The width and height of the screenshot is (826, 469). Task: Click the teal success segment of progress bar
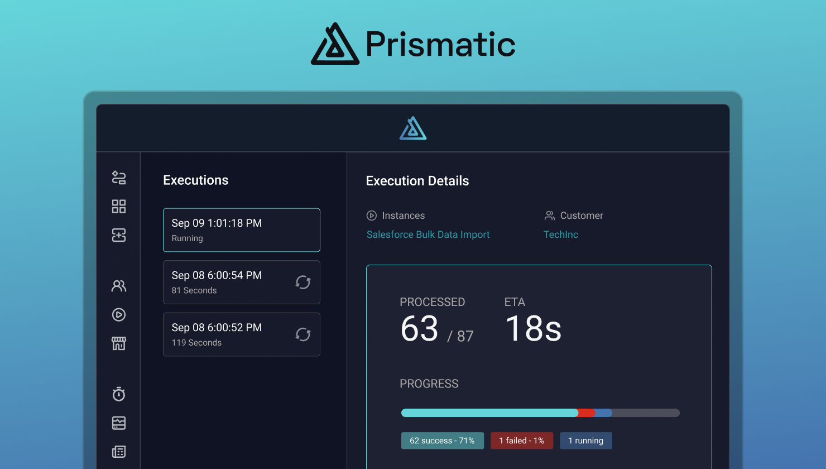[489, 413]
